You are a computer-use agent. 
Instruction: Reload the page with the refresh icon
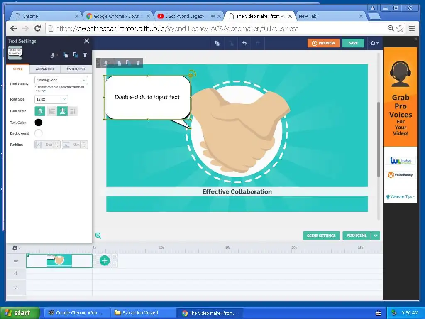(38, 28)
